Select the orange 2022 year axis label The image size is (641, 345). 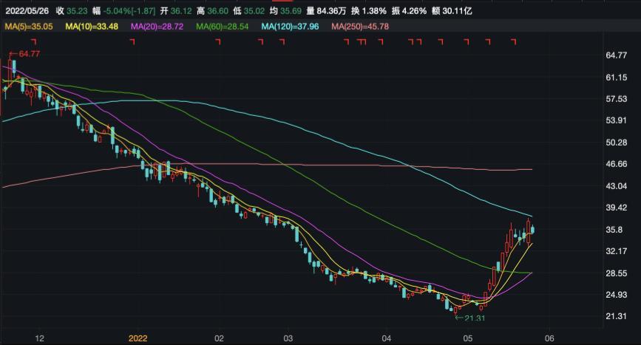pyautogui.click(x=138, y=337)
